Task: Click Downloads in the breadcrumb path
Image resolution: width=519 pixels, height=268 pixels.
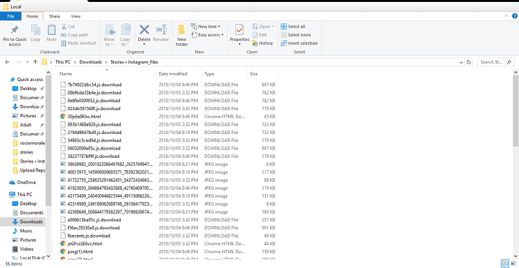Action: 91,62
